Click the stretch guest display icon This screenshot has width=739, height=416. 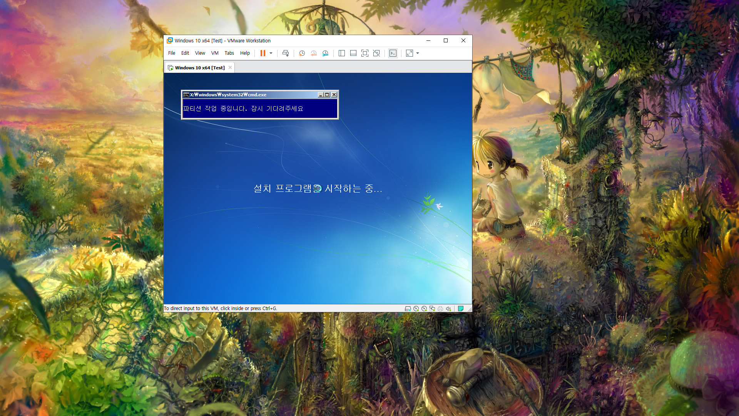(x=410, y=53)
